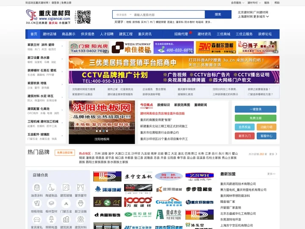Click the 免费注册店铺 outlined button

[x=65, y=153]
